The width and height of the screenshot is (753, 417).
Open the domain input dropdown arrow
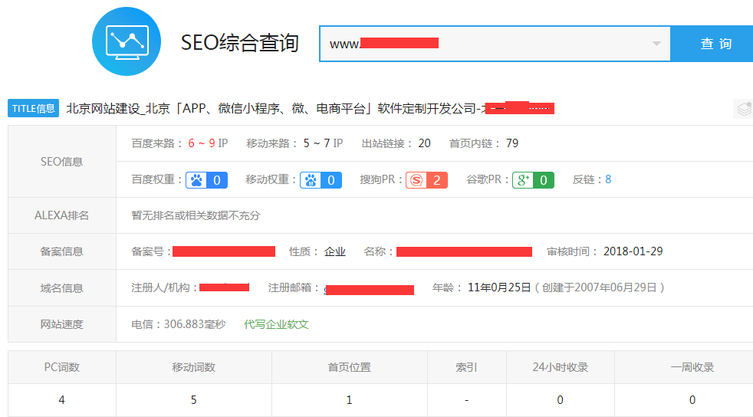click(656, 44)
